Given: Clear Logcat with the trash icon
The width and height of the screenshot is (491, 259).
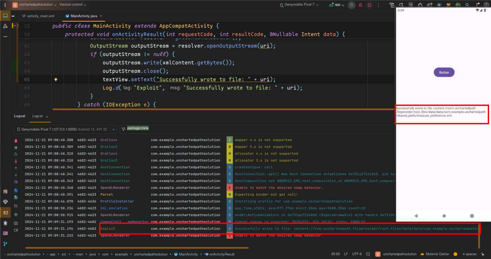Looking at the screenshot, I should click(16, 141).
